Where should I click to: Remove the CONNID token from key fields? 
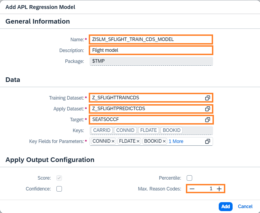tap(113, 141)
